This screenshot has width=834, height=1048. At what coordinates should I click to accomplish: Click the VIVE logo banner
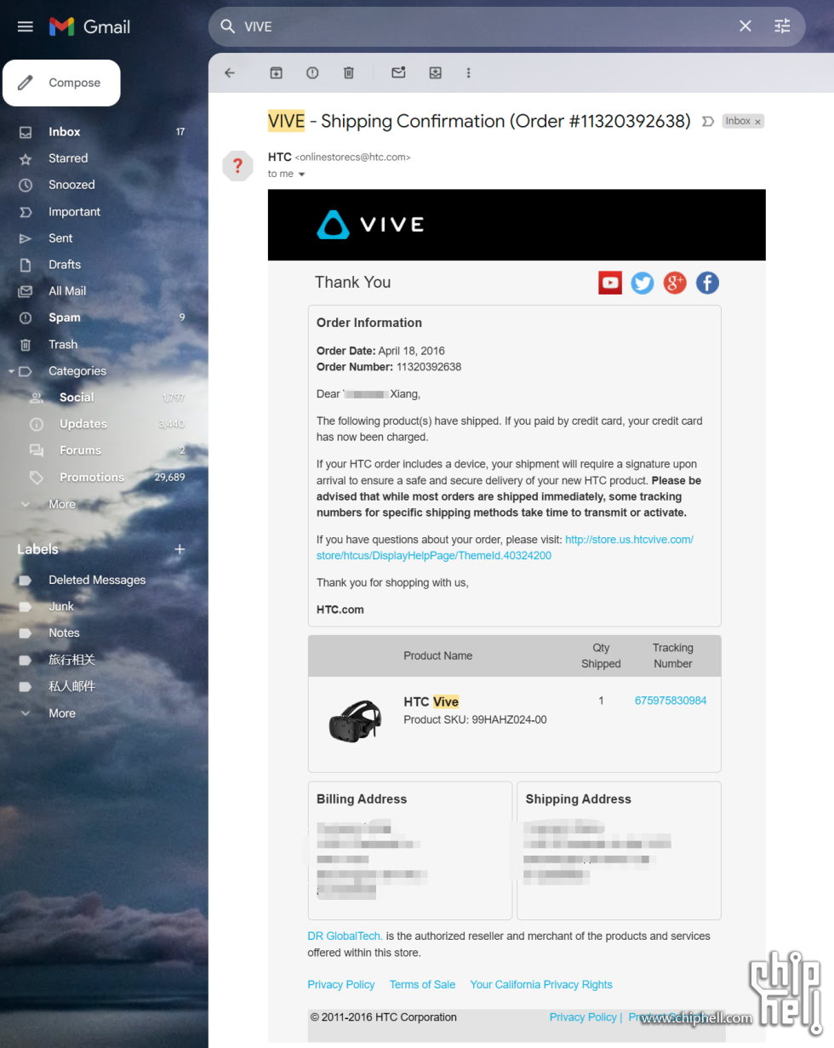(371, 225)
